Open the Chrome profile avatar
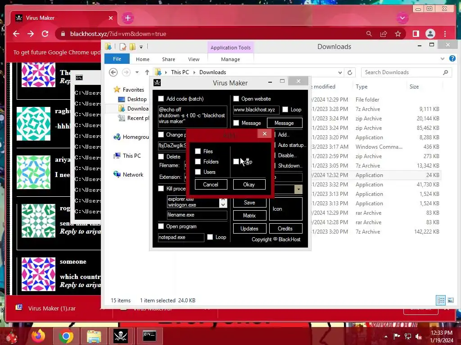Image resolution: width=461 pixels, height=345 pixels. click(430, 34)
